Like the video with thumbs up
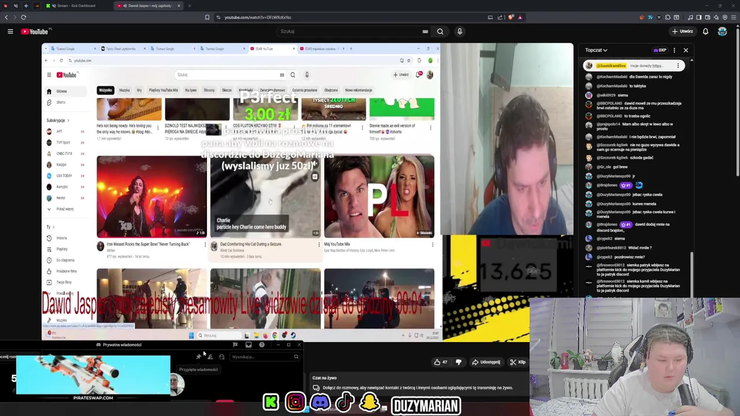Viewport: 740px width, 416px height. click(441, 362)
